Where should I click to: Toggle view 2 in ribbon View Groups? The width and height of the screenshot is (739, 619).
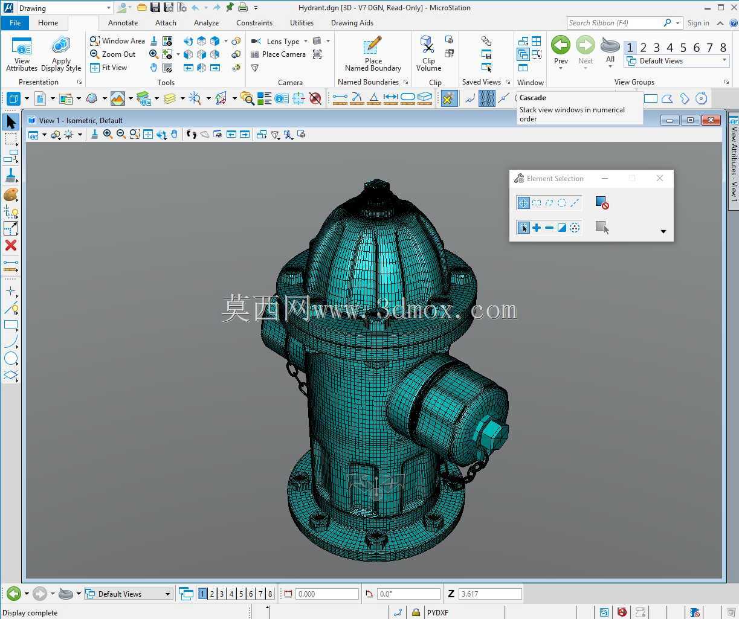point(643,47)
